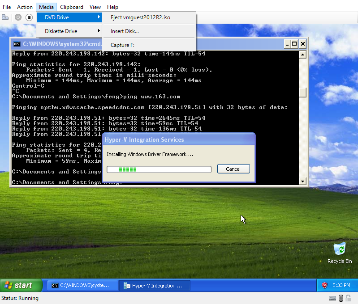Click the red security shield tray icon
The height and width of the screenshot is (304, 358).
(324, 285)
